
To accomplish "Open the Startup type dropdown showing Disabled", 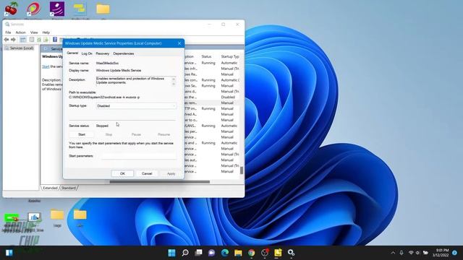I will click(x=136, y=106).
